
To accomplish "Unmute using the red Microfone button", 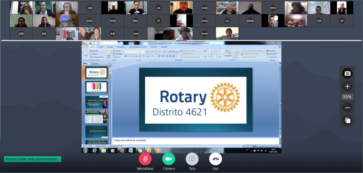I will (x=145, y=159).
